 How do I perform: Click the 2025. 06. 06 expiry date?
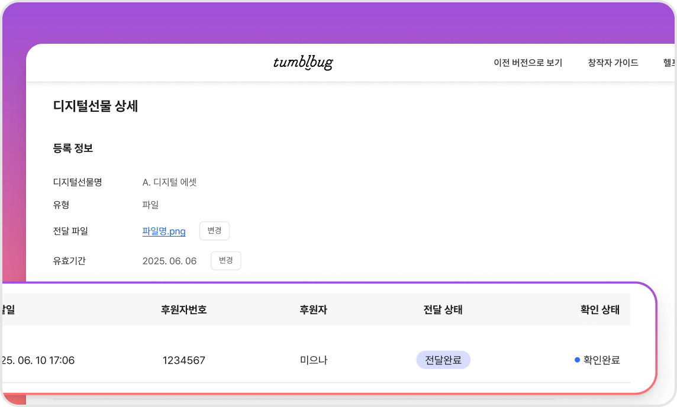[x=169, y=261]
